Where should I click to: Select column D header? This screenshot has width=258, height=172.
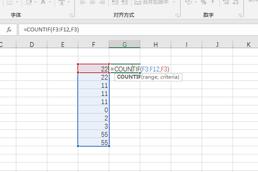(x=31, y=44)
